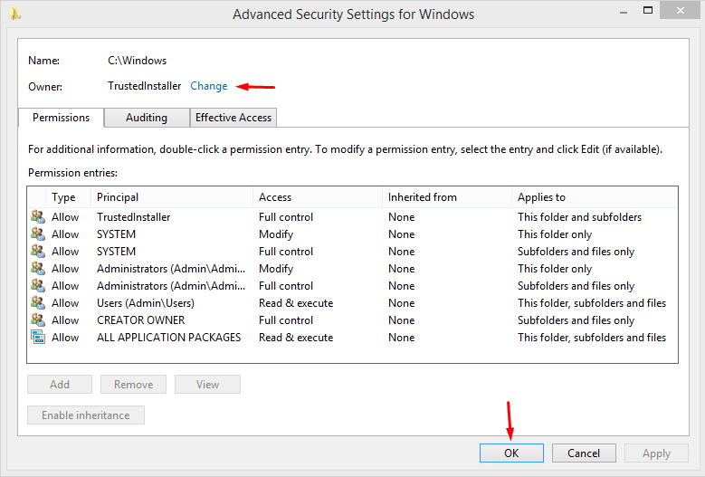Click the folder icon in the title bar
The height and width of the screenshot is (477, 705).
(x=15, y=14)
